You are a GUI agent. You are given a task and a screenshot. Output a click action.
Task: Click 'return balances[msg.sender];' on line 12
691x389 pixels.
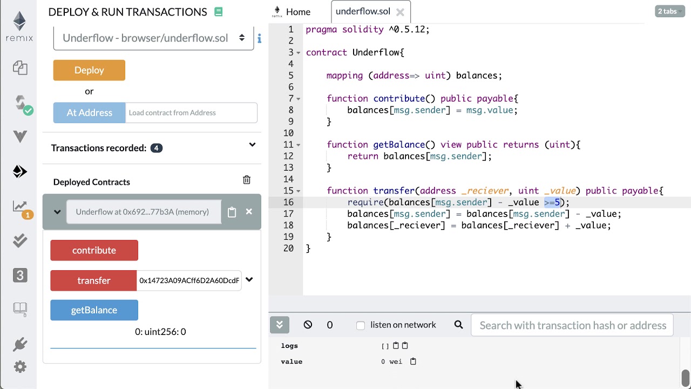point(419,157)
